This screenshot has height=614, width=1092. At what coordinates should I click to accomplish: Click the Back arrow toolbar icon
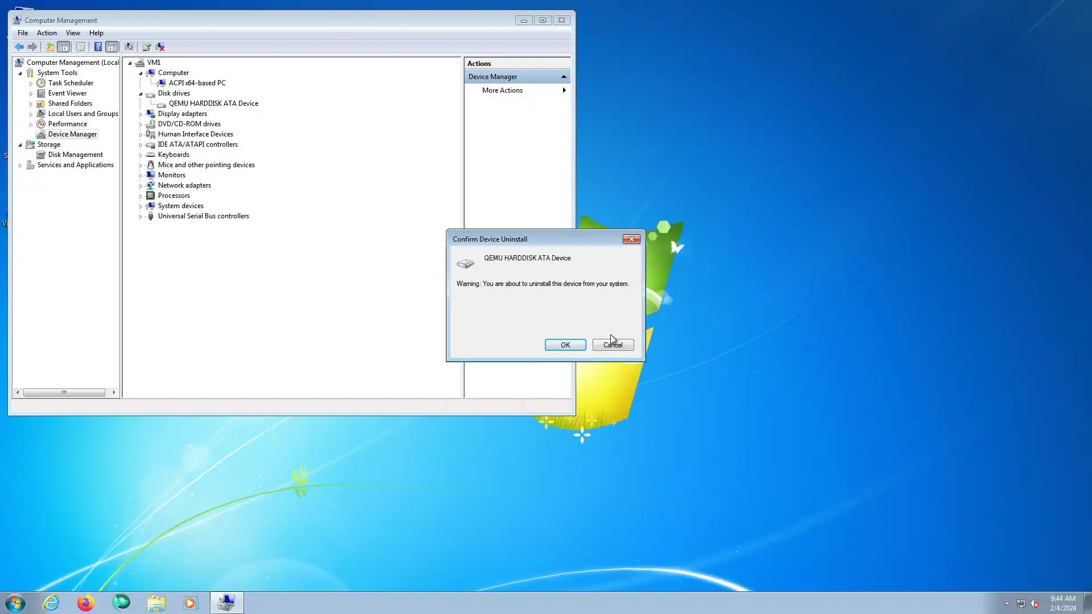point(19,47)
